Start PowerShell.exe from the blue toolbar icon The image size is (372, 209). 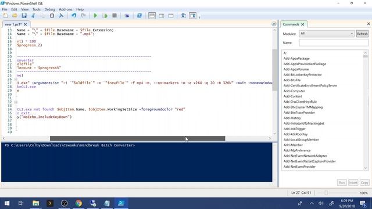[139, 16]
